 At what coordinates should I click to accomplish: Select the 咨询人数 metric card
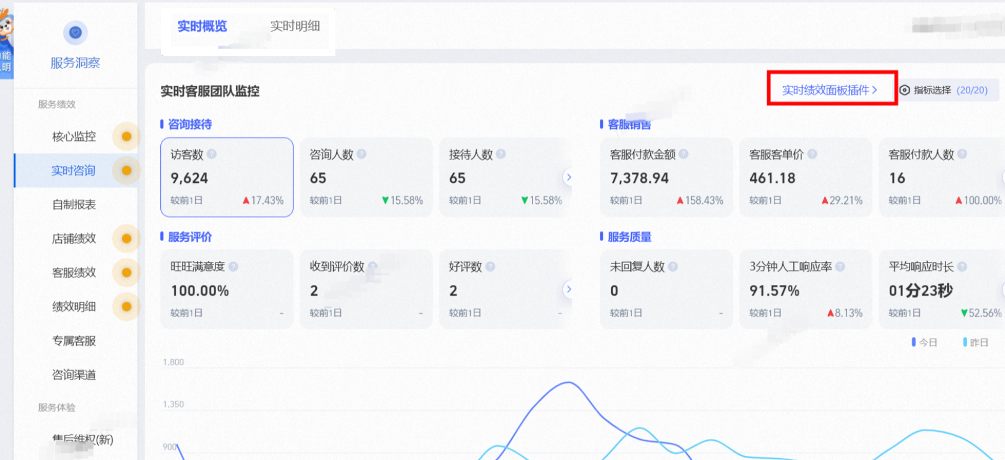(x=366, y=177)
